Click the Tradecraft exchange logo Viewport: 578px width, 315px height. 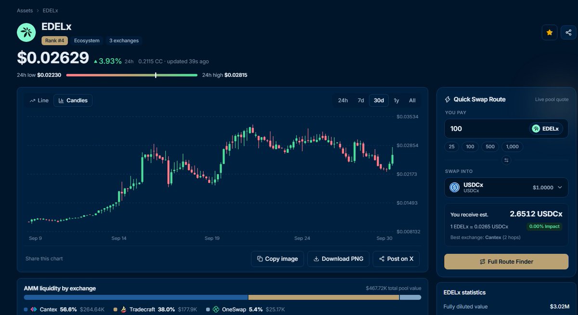(x=124, y=309)
